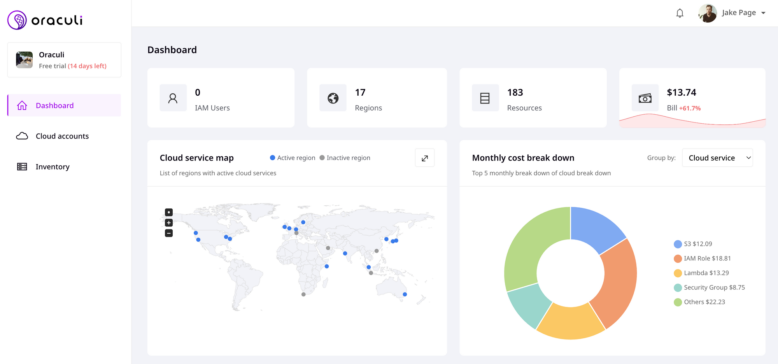778x364 pixels.
Task: Click the notification bell icon
Action: click(680, 13)
